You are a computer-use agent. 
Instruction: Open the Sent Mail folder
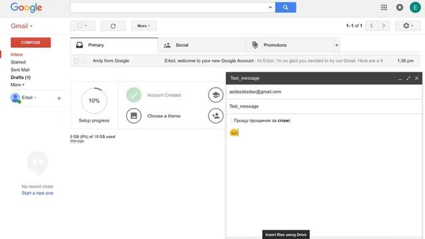tap(20, 70)
